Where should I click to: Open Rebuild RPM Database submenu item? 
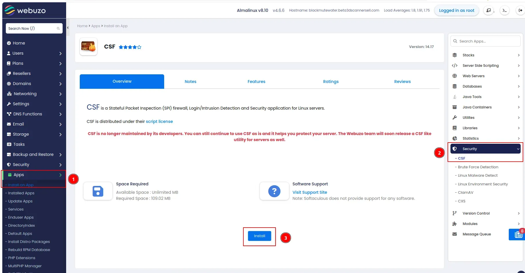(29, 250)
